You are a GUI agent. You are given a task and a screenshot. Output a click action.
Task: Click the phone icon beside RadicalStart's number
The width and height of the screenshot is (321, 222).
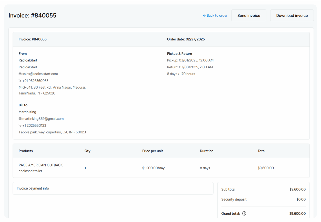[x=20, y=81]
